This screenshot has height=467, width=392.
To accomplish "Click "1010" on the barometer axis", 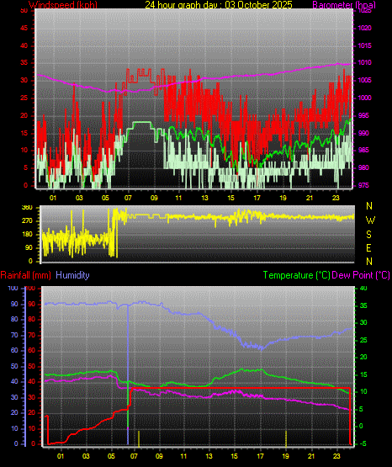I will [x=364, y=63].
